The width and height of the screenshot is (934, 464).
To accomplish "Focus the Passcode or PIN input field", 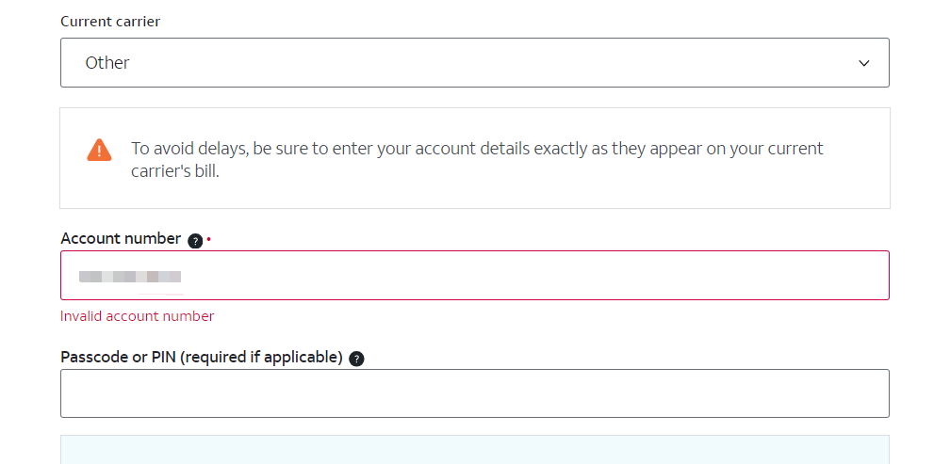I will [475, 393].
